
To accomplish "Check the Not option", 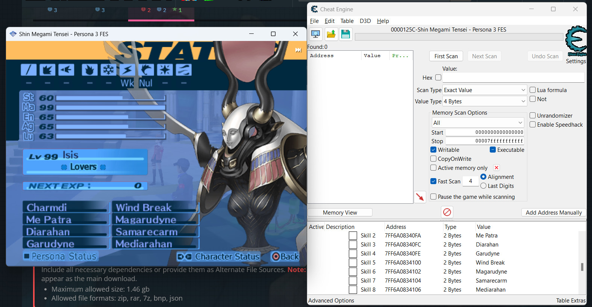I will pyautogui.click(x=533, y=99).
